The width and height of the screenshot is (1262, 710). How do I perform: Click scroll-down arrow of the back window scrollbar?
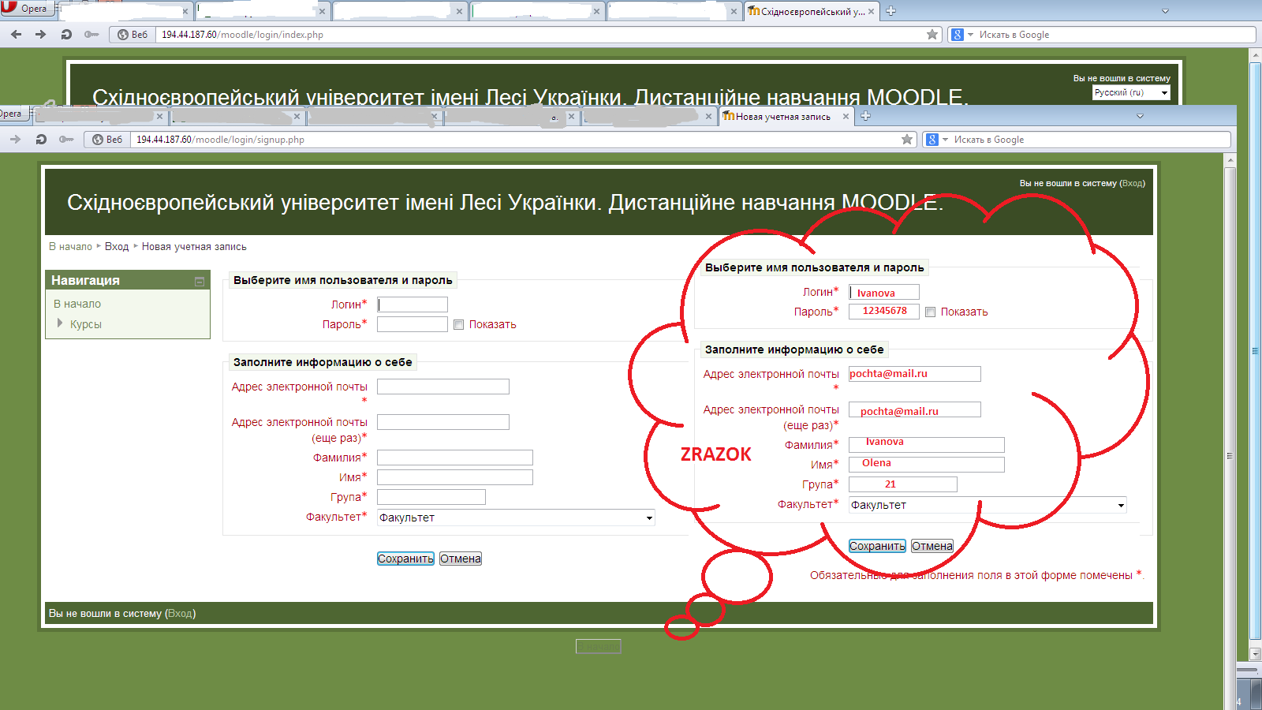[x=1256, y=654]
